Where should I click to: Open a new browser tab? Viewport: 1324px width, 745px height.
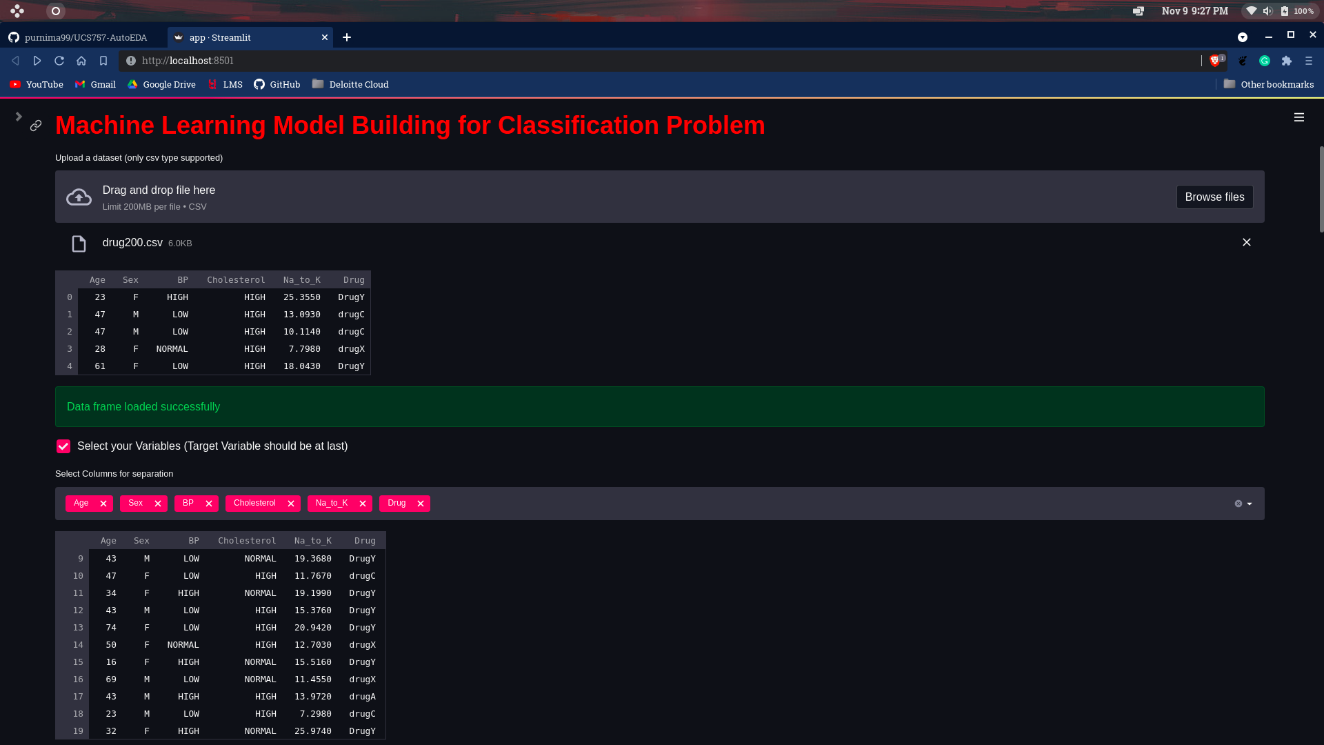point(347,37)
